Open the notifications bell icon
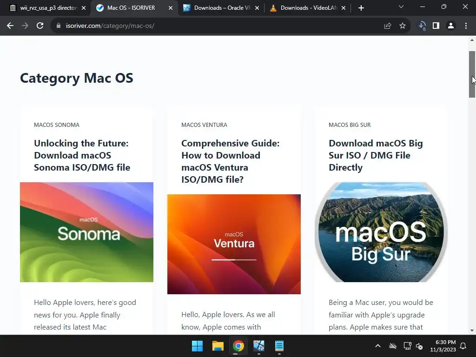 point(463,346)
